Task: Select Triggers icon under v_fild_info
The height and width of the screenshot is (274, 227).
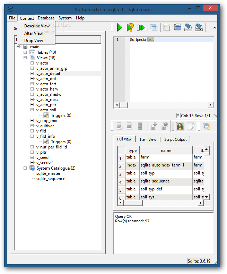Action: tap(46, 142)
